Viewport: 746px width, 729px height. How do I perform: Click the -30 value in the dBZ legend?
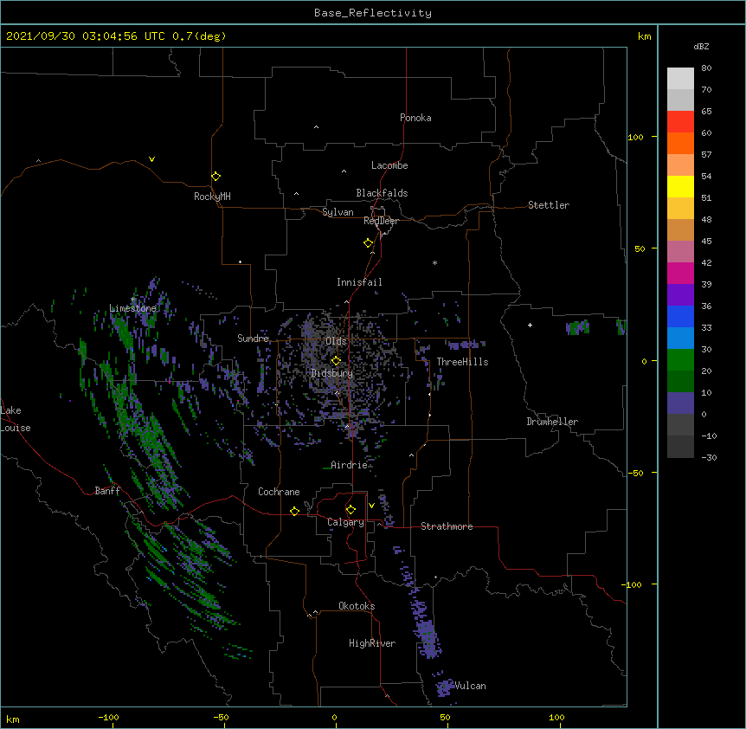point(709,457)
